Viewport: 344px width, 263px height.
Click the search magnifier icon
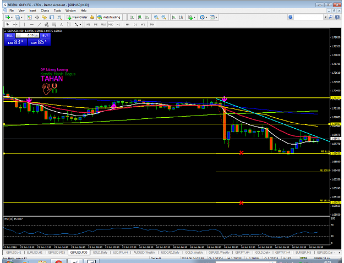[331, 17]
